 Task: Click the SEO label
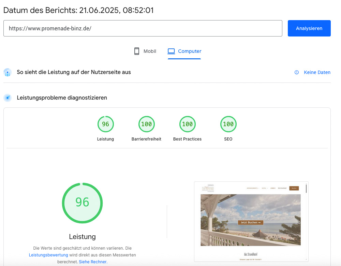pos(228,139)
